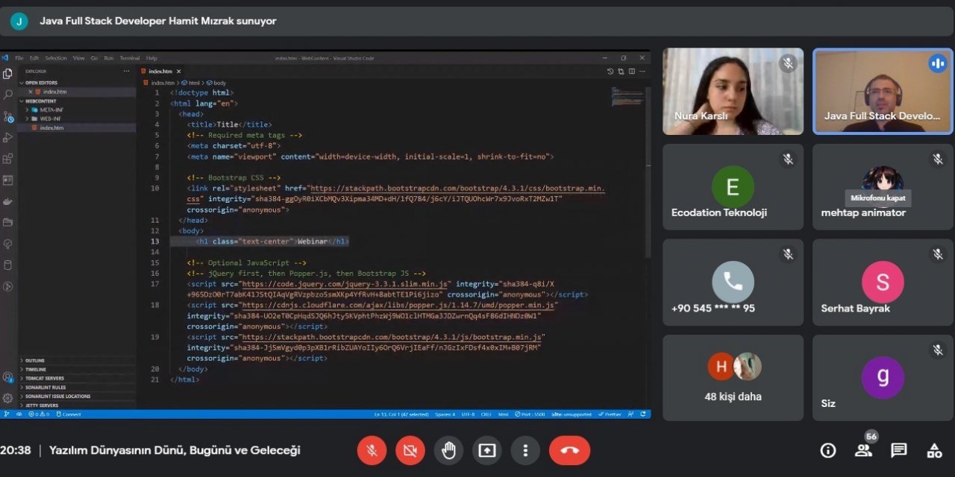
Task: Toggle the camera off button
Action: [x=410, y=450]
